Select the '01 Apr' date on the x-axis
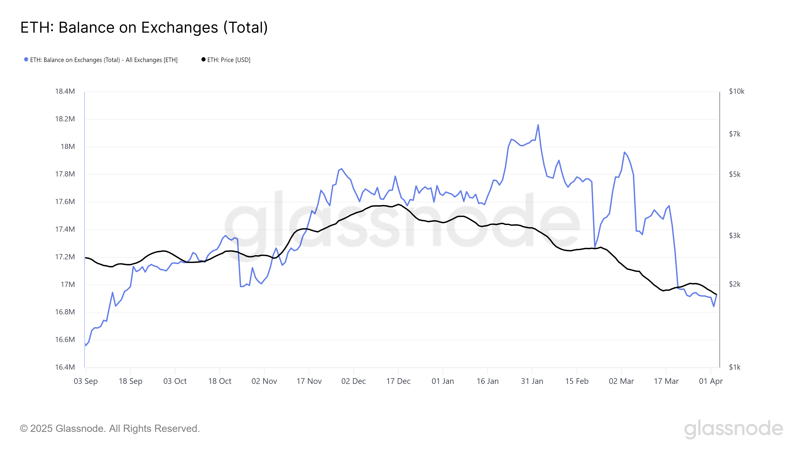The width and height of the screenshot is (804, 452). (x=711, y=381)
